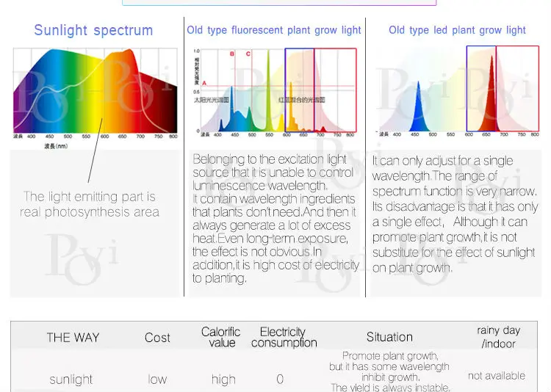
Task: Click the Old type fluorescent plant grow light title
Action: click(274, 30)
